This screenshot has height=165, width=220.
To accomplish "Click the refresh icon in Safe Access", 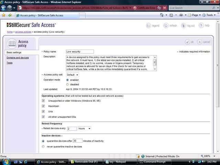I will click(x=166, y=26).
